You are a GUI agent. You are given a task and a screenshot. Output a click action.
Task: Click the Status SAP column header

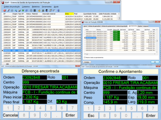(x=116, y=30)
